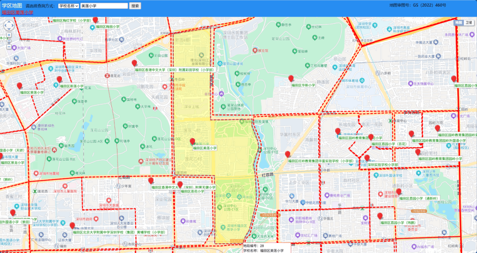Select the red marker for 福田区景莲小学
This screenshot has width=477, height=253.
tap(19, 86)
